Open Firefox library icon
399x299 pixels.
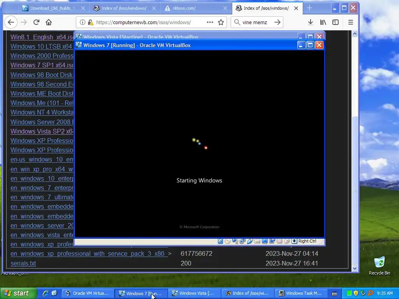point(323,22)
